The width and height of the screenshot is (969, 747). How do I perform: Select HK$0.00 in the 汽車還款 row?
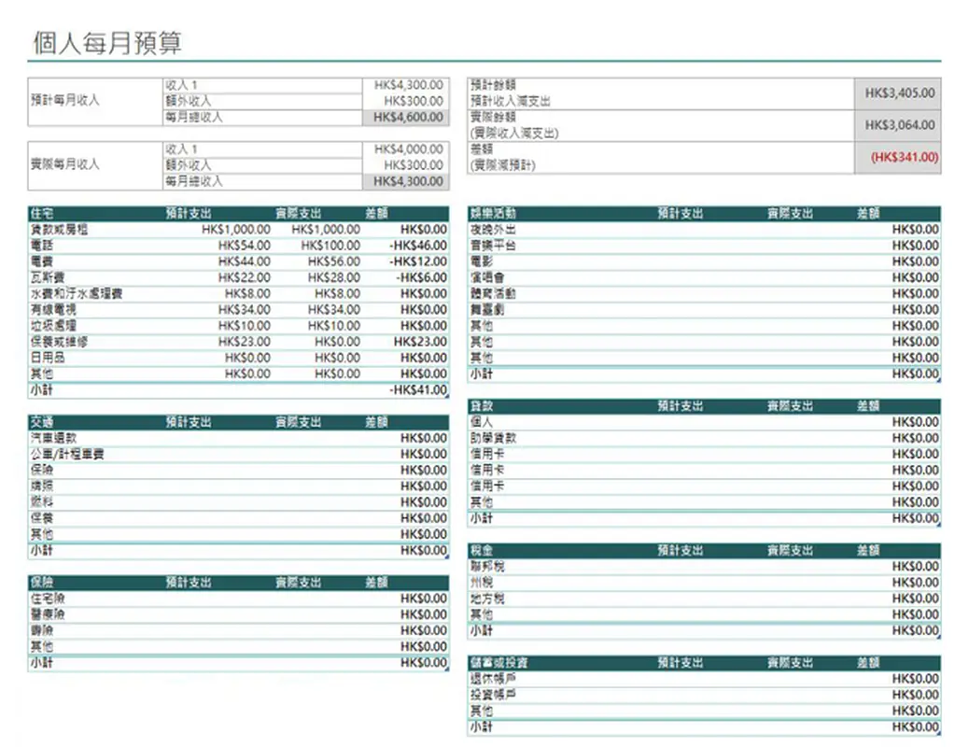tap(423, 439)
